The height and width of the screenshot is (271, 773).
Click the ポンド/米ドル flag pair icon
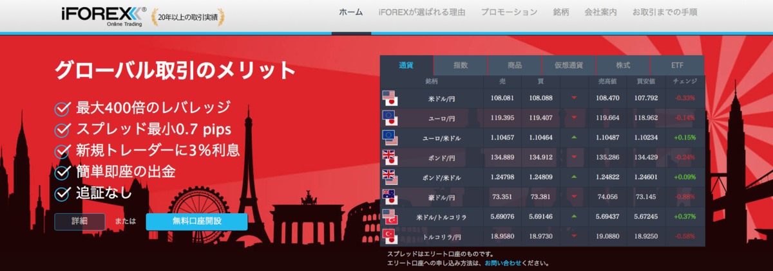pos(390,177)
